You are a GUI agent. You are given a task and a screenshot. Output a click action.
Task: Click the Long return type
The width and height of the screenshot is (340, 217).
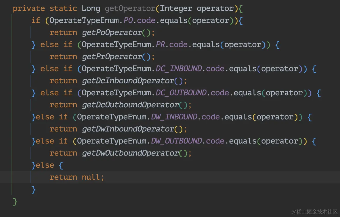[91, 9]
